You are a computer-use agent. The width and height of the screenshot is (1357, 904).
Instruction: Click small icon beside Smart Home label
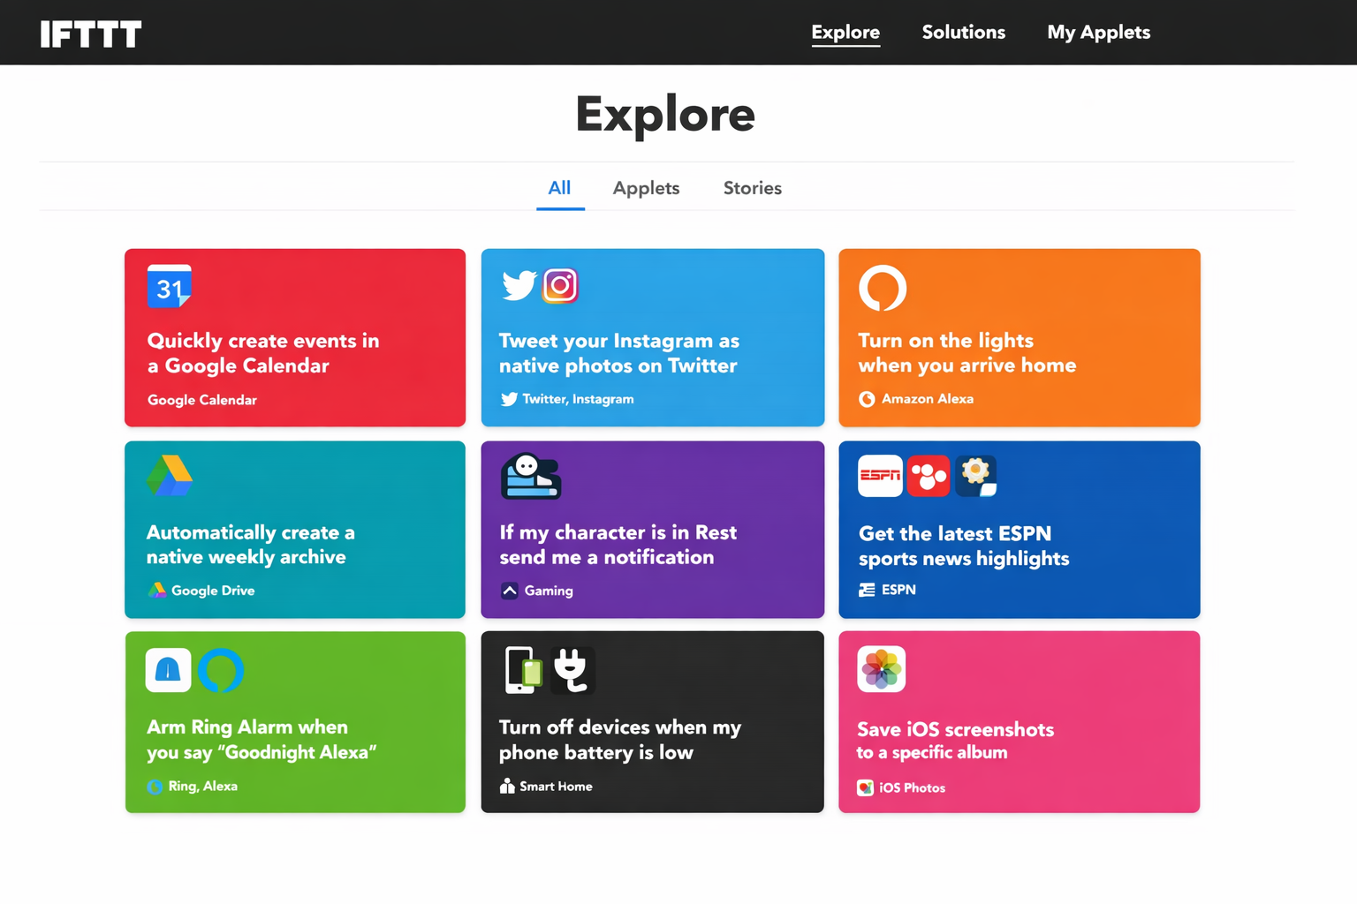507,786
